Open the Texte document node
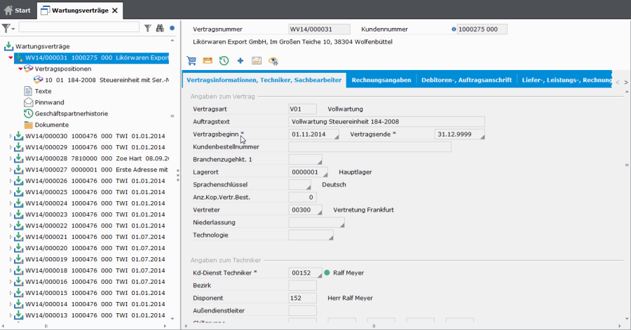This screenshot has width=631, height=330. click(43, 91)
